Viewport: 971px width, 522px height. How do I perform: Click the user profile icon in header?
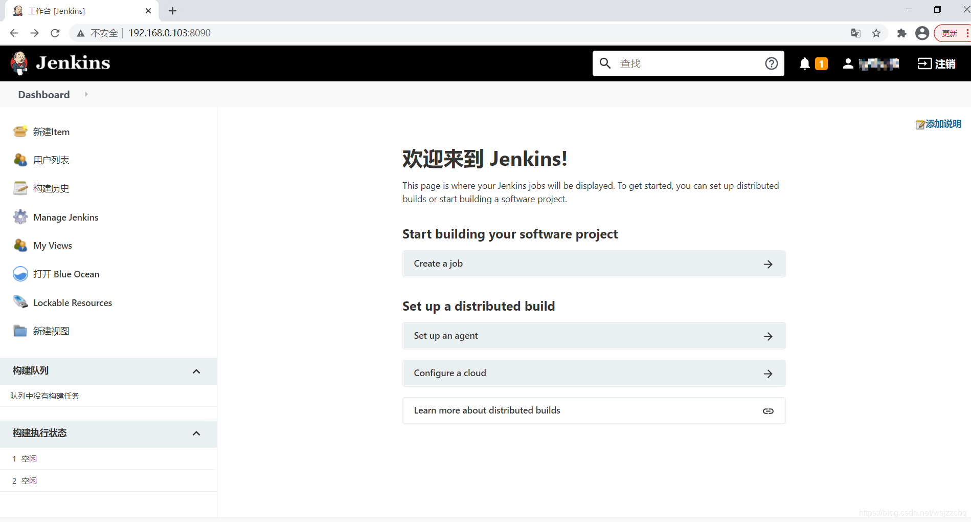pyautogui.click(x=848, y=63)
